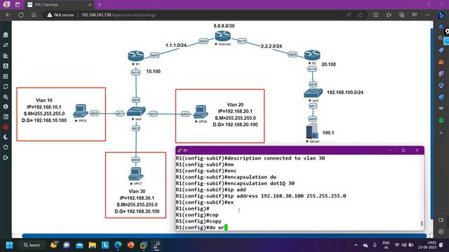Open Edge sidebar settings gear
This screenshot has width=449, height=252.
pos(441,232)
